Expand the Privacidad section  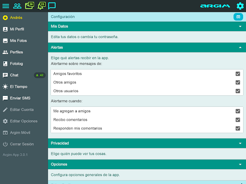[x=147, y=143]
